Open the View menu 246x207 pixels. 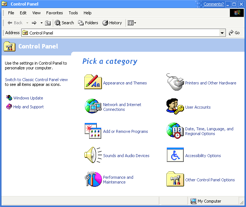(x=36, y=13)
